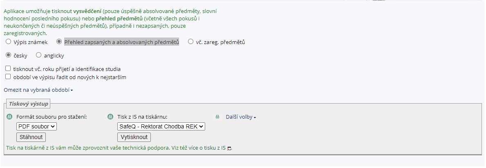Viewport: 486px width, 168px height.
Task: Click small printer icon before Další volby
Action: (217, 117)
